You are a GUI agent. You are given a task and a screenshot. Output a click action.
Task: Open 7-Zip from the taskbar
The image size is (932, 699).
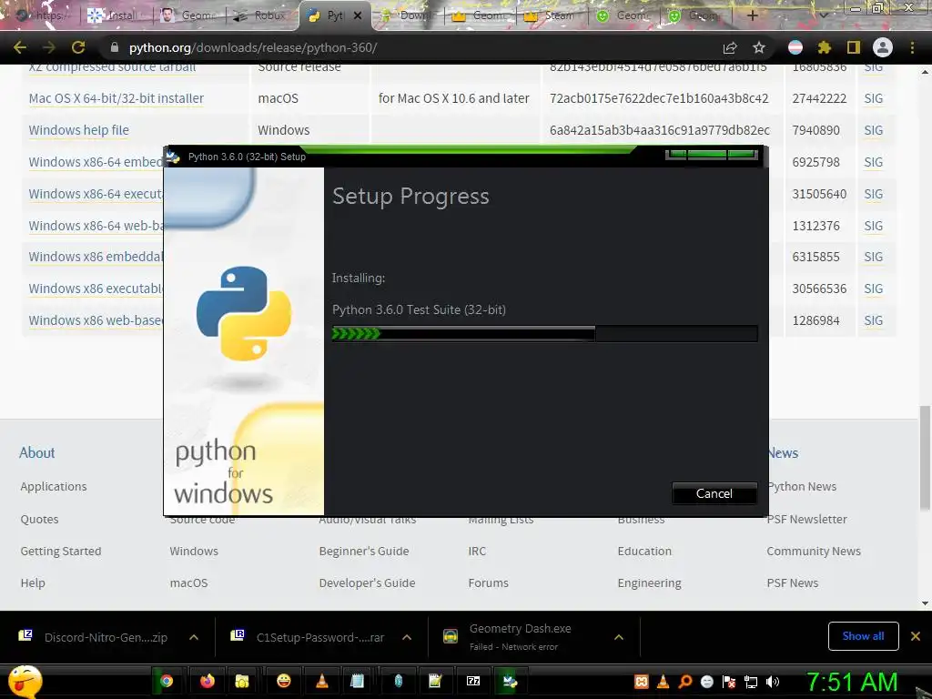click(473, 681)
